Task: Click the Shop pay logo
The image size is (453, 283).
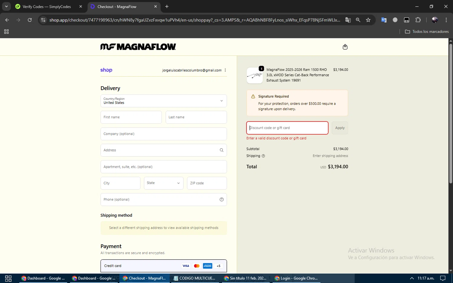Action: pos(106,70)
